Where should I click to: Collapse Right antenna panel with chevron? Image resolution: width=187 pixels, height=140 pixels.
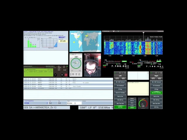coord(158,73)
